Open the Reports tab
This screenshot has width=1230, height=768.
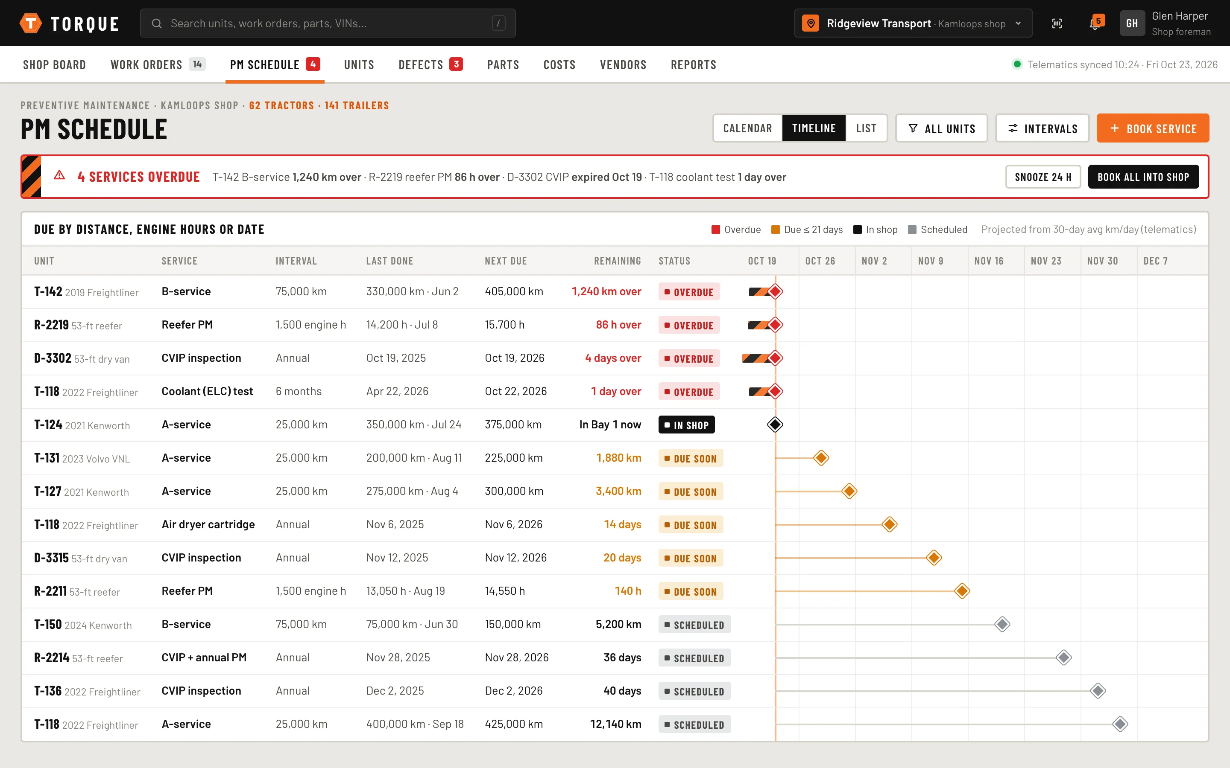tap(693, 65)
